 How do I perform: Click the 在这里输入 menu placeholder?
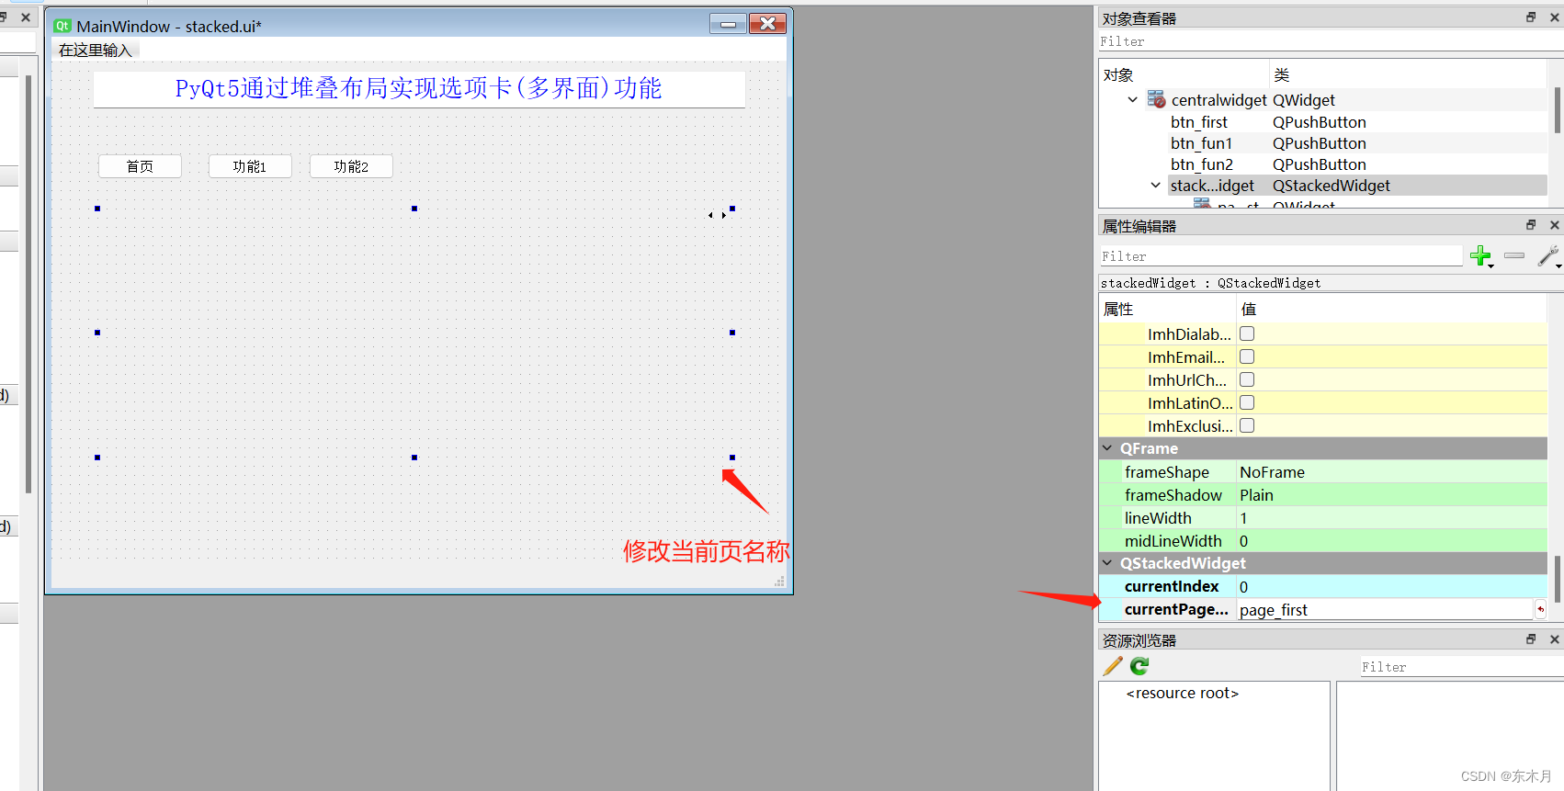(x=96, y=51)
